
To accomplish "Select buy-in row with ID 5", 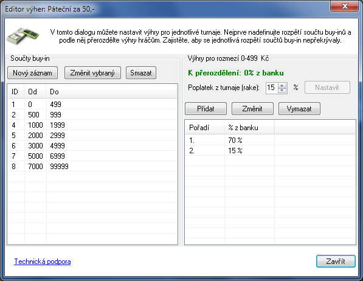I will tap(92, 135).
